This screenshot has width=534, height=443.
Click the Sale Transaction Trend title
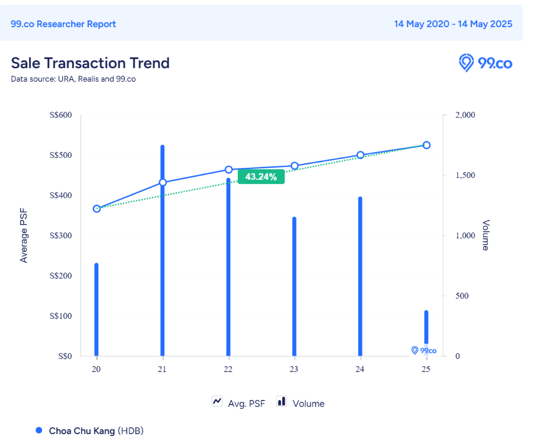click(90, 63)
